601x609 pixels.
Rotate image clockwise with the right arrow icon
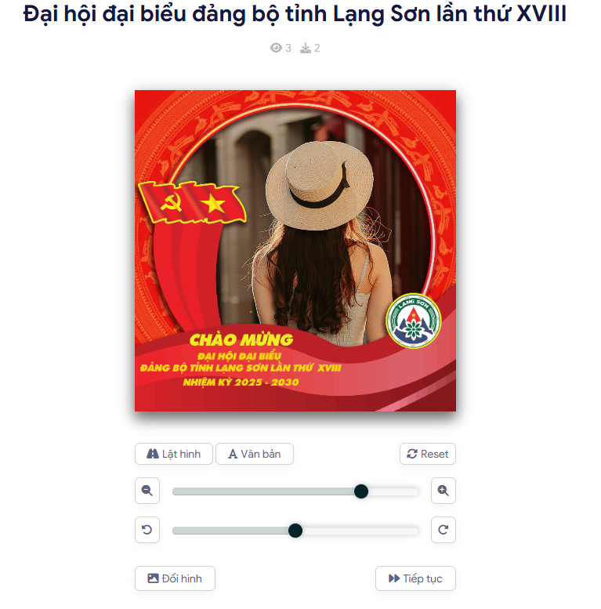pos(443,530)
